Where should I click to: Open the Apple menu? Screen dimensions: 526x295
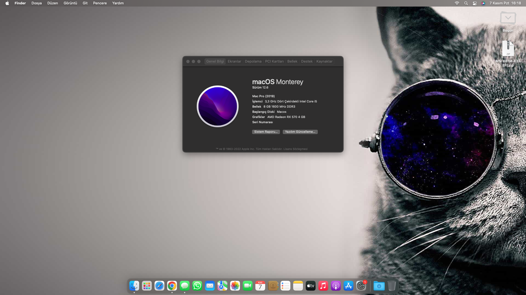[7, 3]
